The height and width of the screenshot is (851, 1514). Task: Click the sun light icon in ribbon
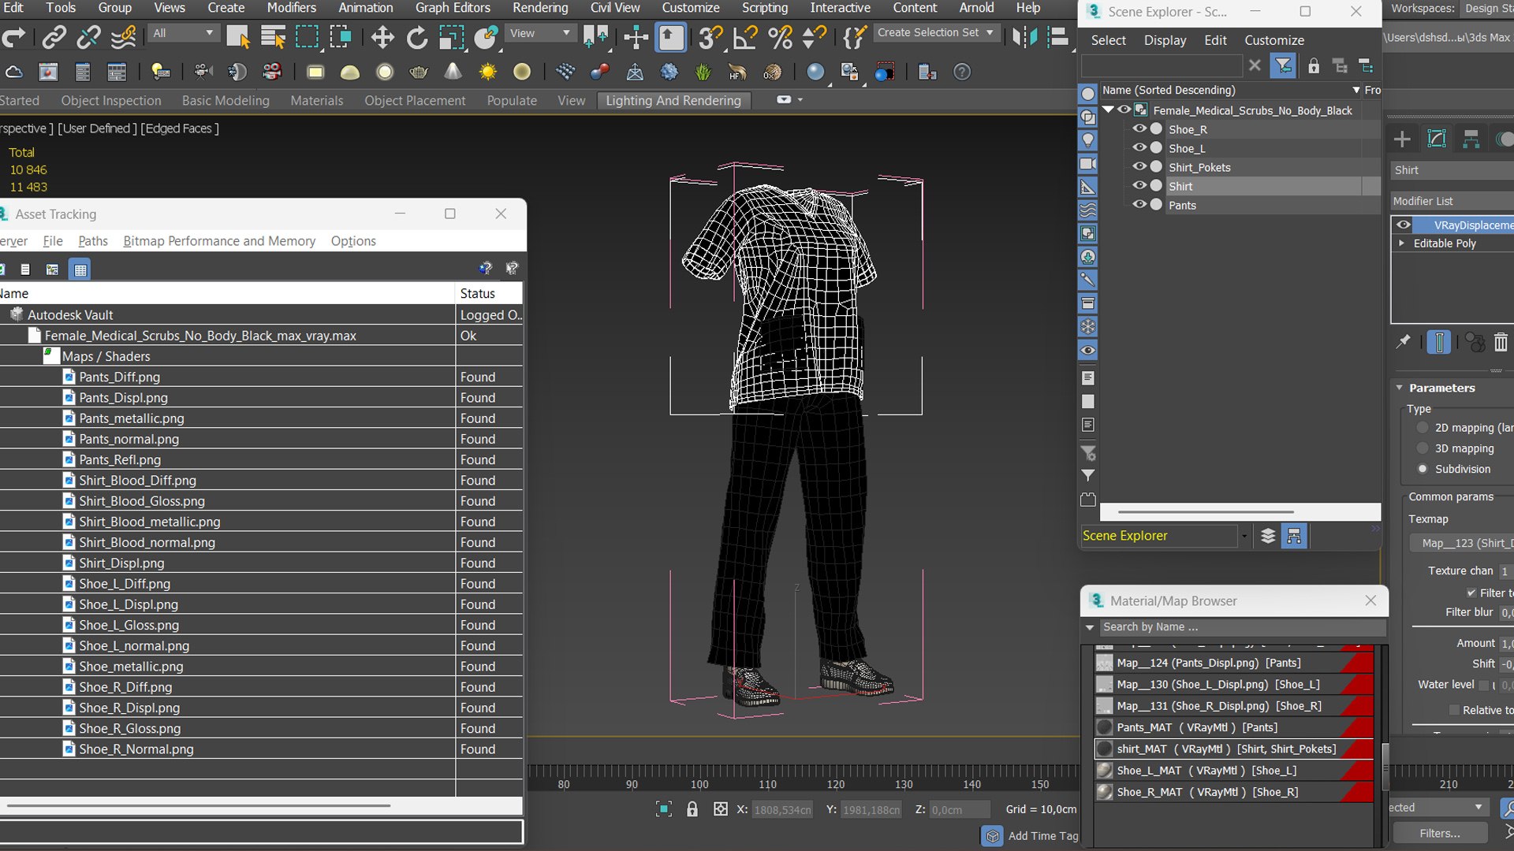pos(488,72)
